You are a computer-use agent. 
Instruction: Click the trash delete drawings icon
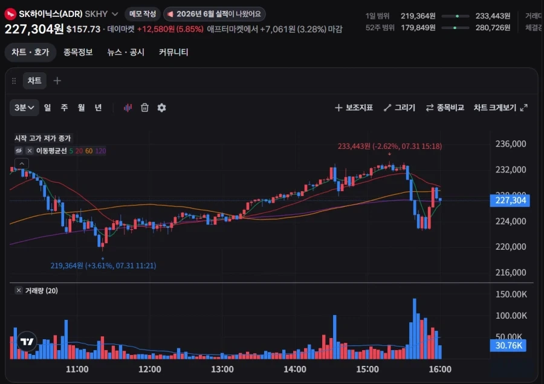coord(144,108)
